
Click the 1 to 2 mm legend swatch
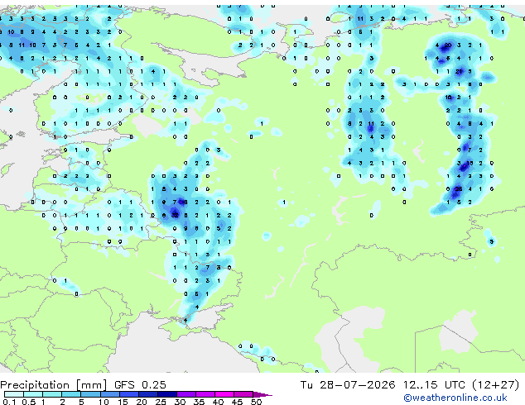[52, 394]
